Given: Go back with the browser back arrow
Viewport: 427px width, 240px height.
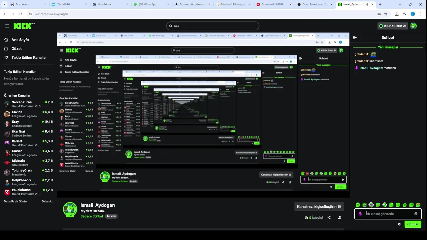Looking at the screenshot, I should pyautogui.click(x=5, y=14).
